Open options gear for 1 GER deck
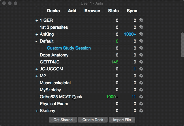 (x=141, y=20)
